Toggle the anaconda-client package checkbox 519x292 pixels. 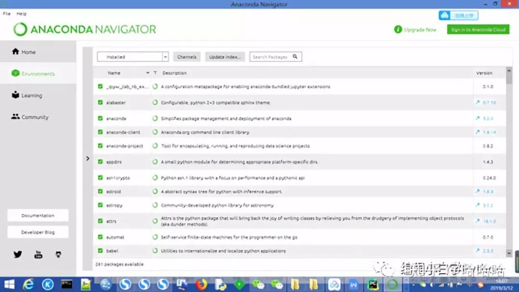point(100,132)
